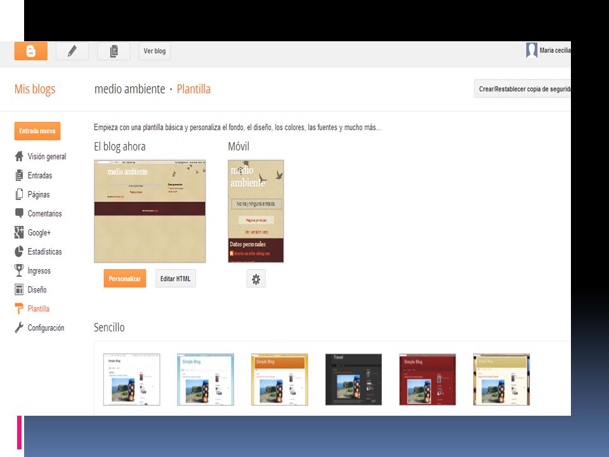Click the El blog ahora preview thumbnail
This screenshot has width=609, height=457.
coord(150,211)
